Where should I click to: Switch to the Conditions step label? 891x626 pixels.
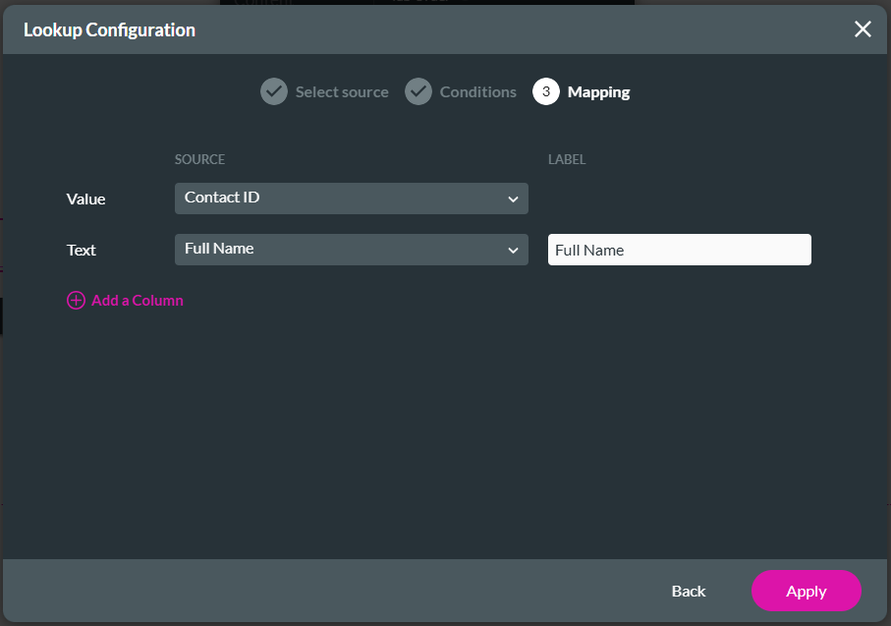(x=477, y=92)
